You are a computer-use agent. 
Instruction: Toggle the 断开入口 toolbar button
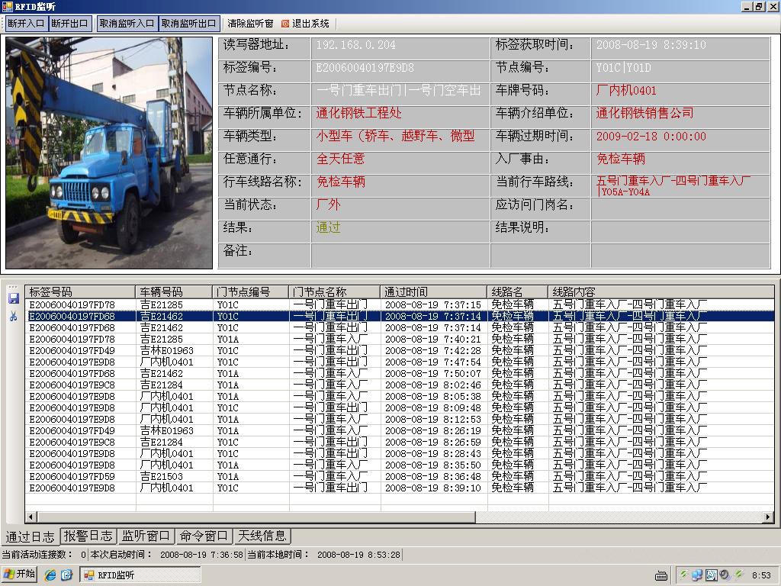tap(26, 24)
